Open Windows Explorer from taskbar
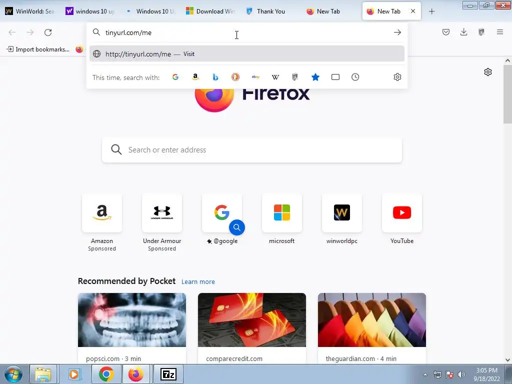Image resolution: width=512 pixels, height=384 pixels. (x=43, y=374)
